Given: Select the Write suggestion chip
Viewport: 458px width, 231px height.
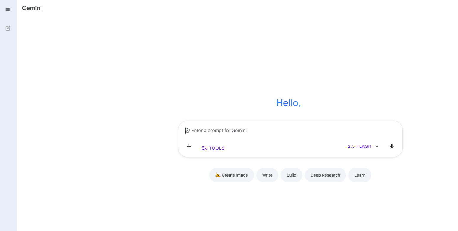Looking at the screenshot, I should pos(267,175).
